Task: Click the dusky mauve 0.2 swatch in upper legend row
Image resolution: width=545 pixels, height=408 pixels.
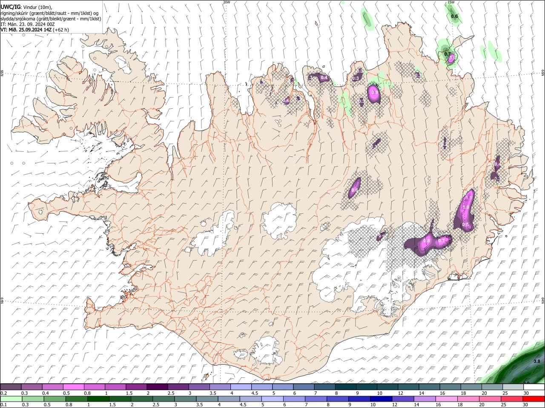Action: click(x=11, y=387)
